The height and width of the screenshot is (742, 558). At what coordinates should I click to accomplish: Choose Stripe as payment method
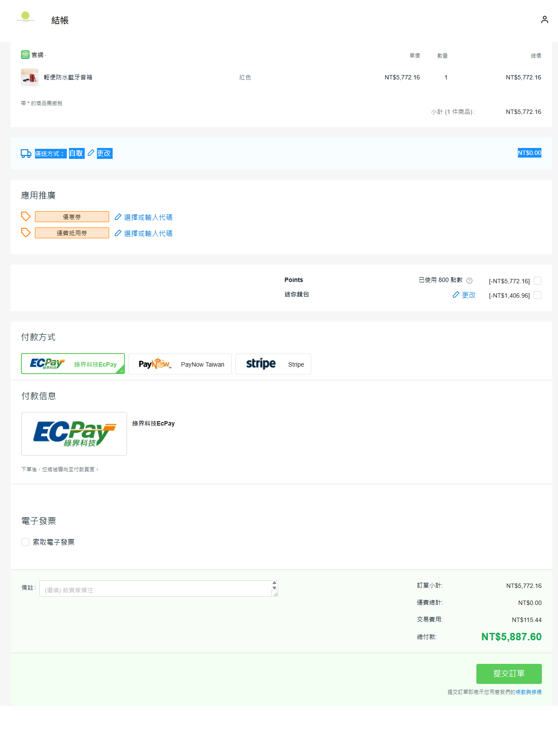(273, 364)
